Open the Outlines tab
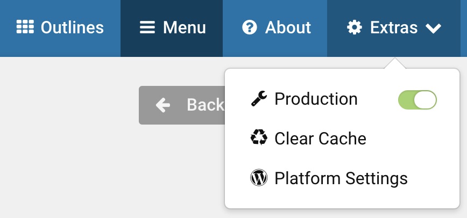467x218 pixels. pyautogui.click(x=60, y=28)
